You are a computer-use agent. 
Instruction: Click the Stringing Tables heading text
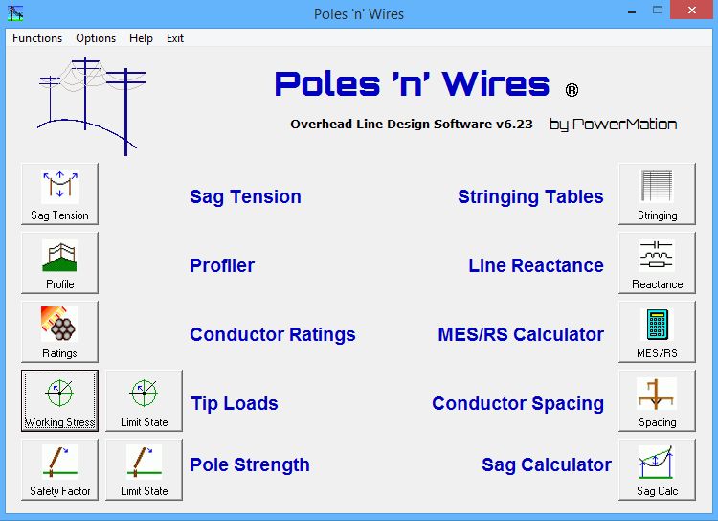[x=530, y=197]
